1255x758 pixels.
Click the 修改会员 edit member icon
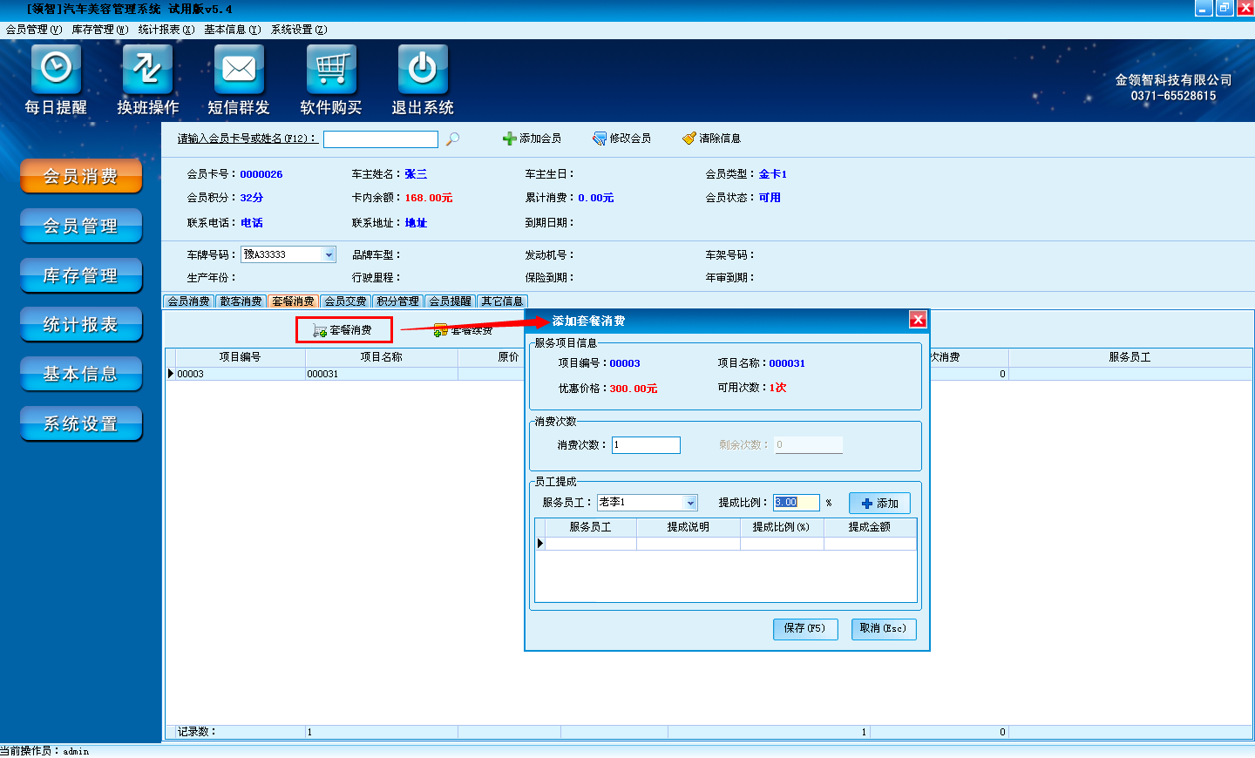click(600, 139)
